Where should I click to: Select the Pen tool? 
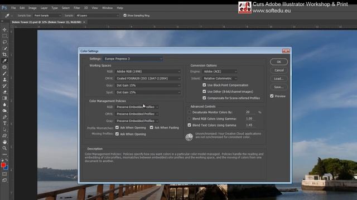4,117
